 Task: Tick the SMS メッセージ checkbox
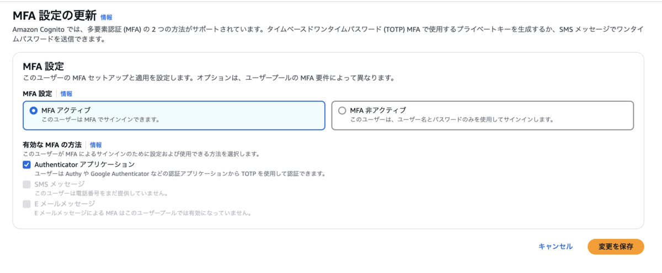(x=26, y=184)
